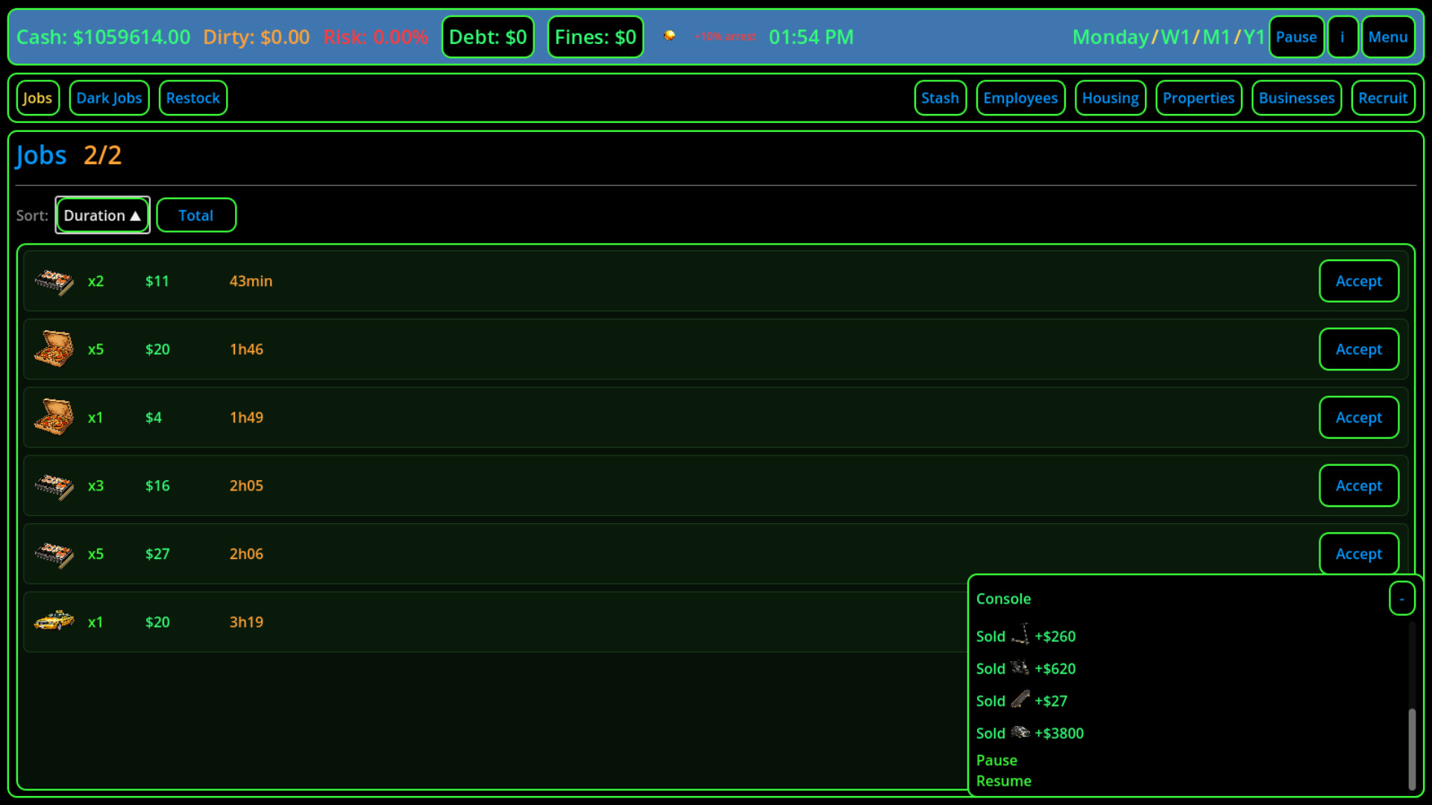
Task: Toggle the game with the Pause button
Action: [x=1297, y=37]
